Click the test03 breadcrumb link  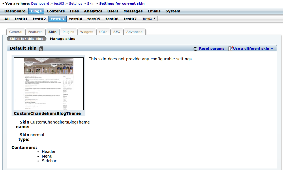[x=59, y=3]
